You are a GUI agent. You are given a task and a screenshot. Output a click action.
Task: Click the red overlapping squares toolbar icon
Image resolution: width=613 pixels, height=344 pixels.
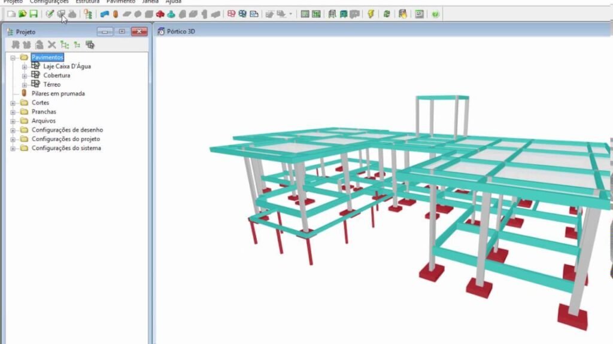(x=232, y=14)
